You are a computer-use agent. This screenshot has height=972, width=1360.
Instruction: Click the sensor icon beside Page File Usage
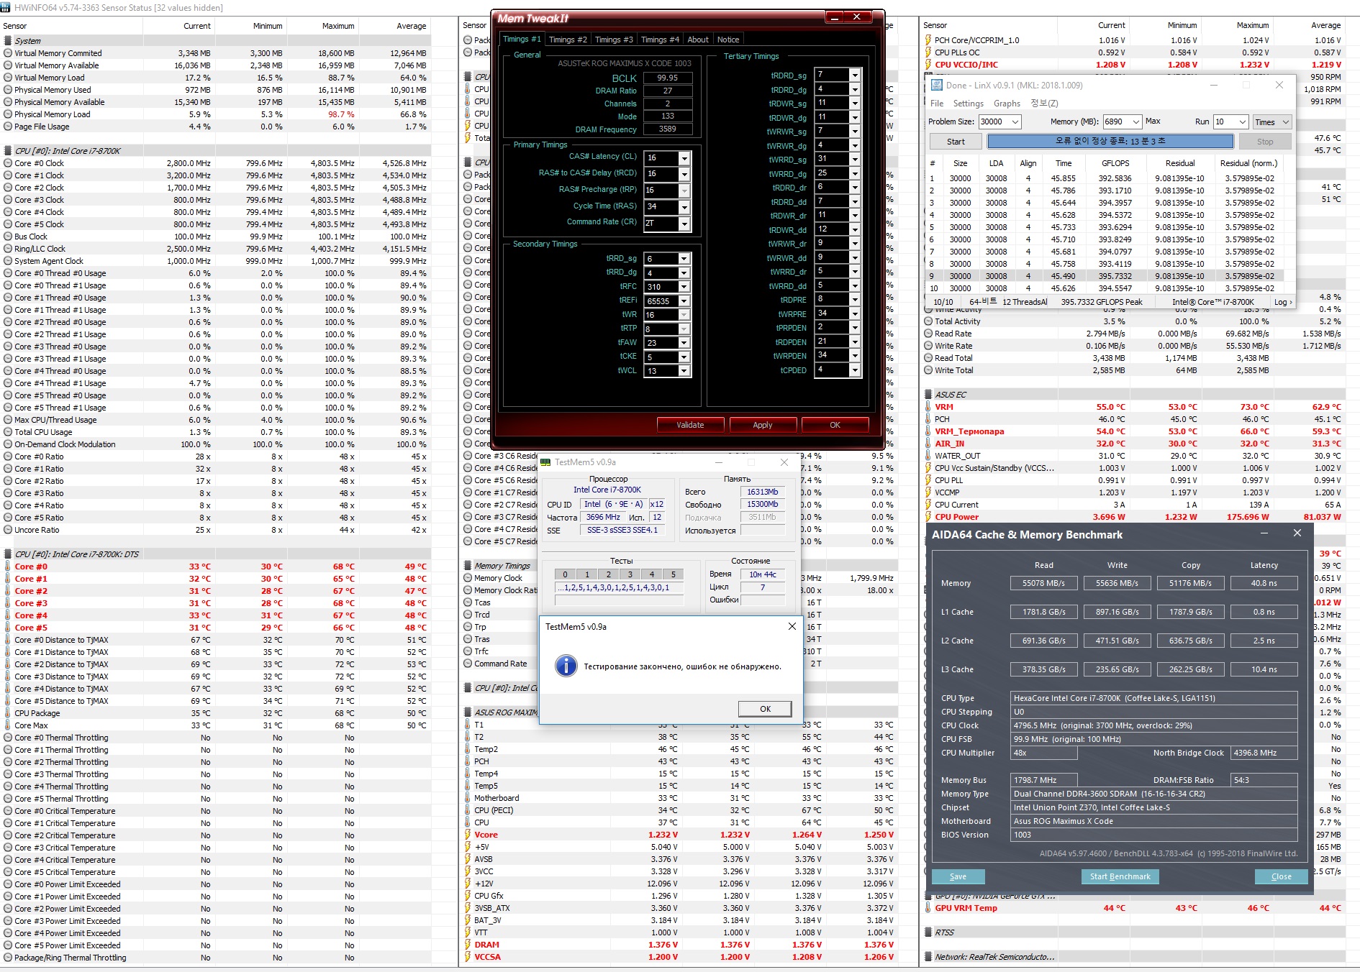tap(8, 127)
